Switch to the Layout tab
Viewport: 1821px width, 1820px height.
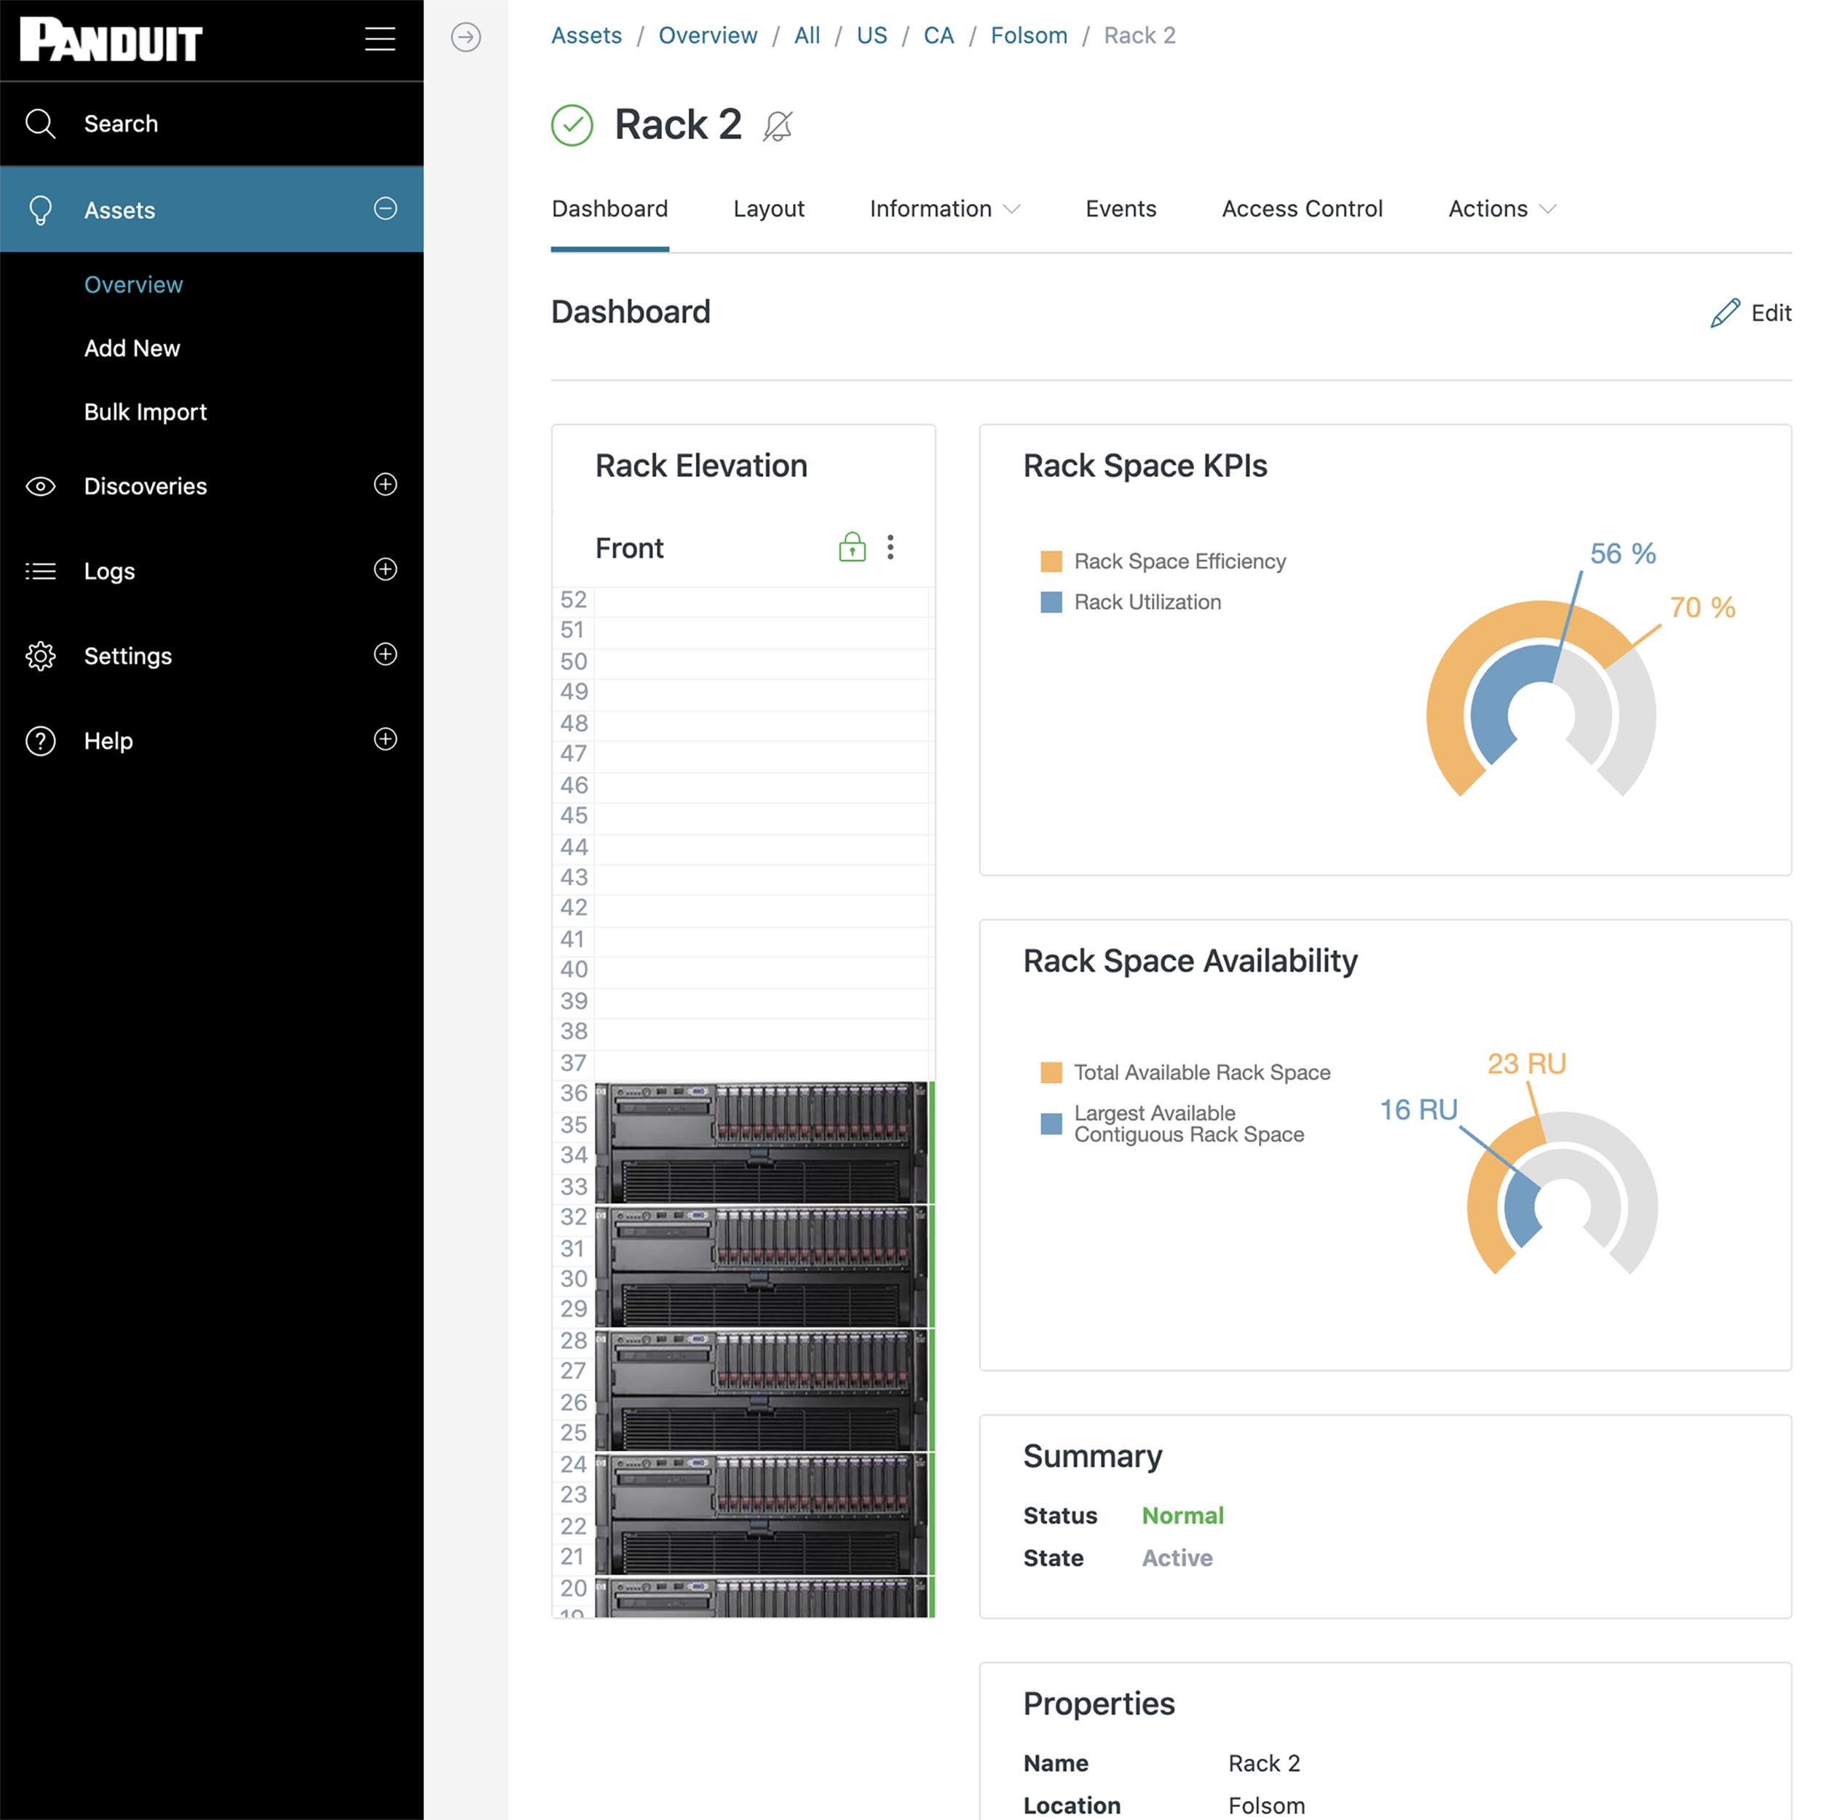coord(768,208)
